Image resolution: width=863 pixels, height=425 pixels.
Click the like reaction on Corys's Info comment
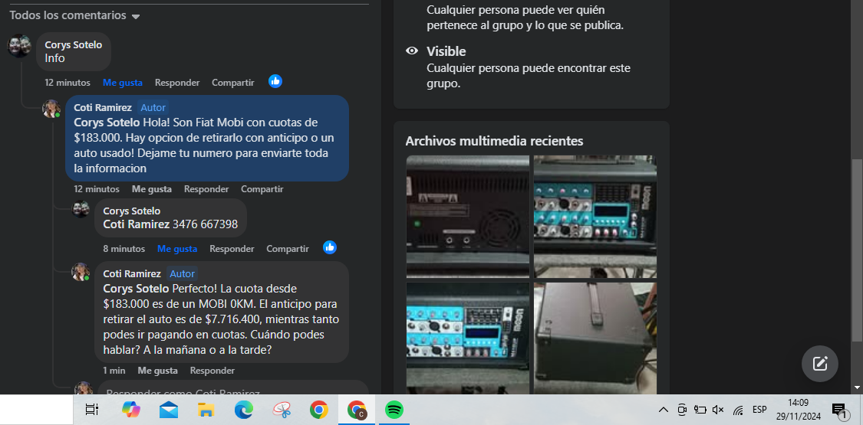pos(275,81)
